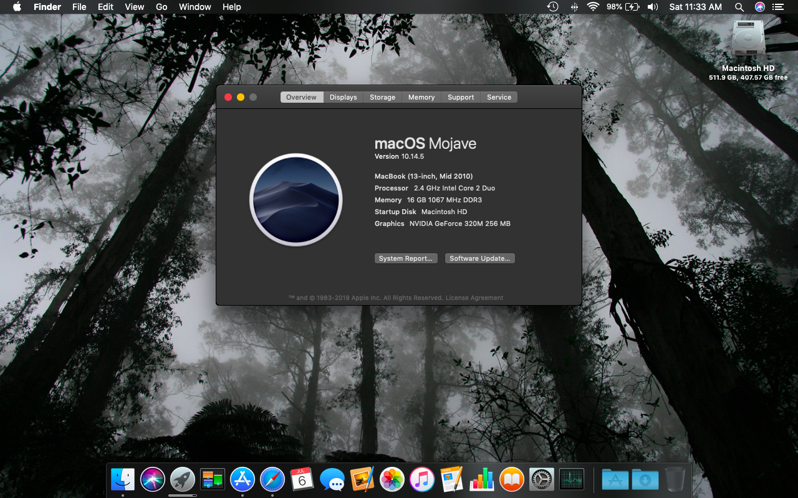
Task: Open the Go menu
Action: (161, 7)
